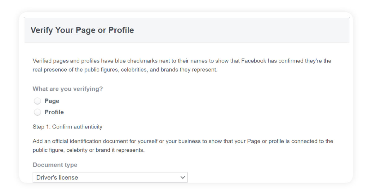Select the Profile radio button
The image size is (372, 195).
(x=38, y=112)
